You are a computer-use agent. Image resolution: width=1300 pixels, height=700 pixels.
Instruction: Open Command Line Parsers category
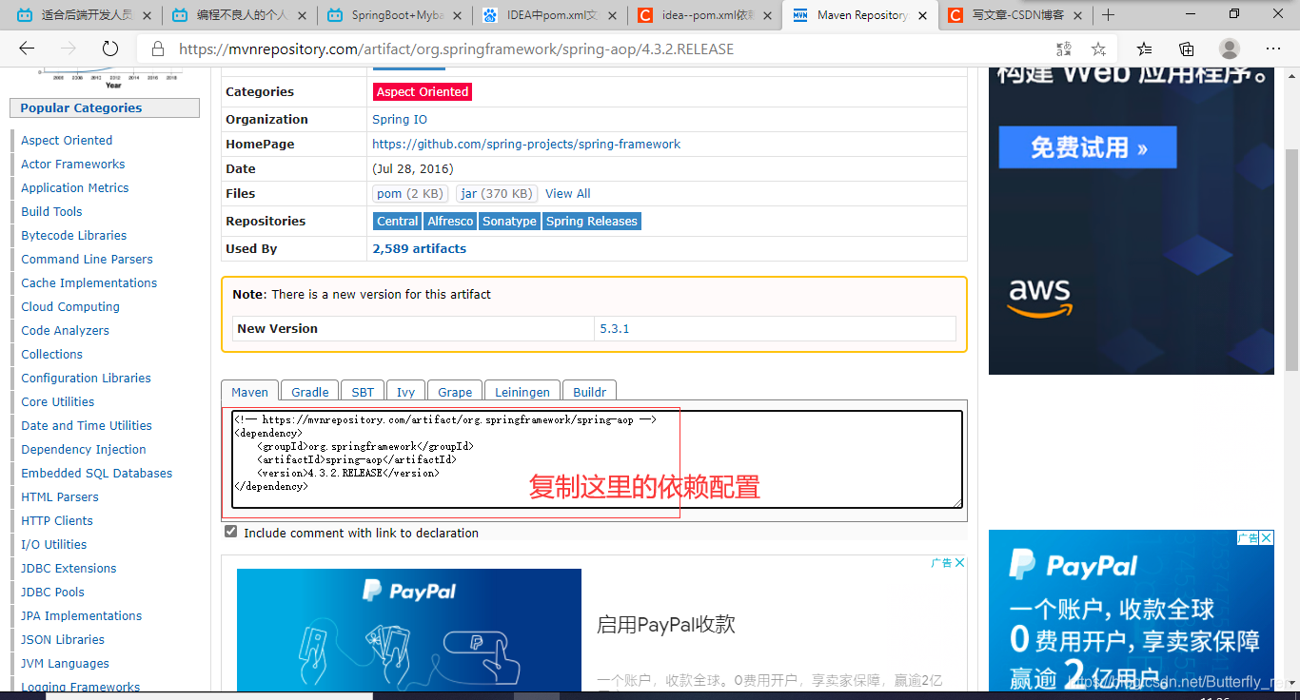tap(87, 259)
